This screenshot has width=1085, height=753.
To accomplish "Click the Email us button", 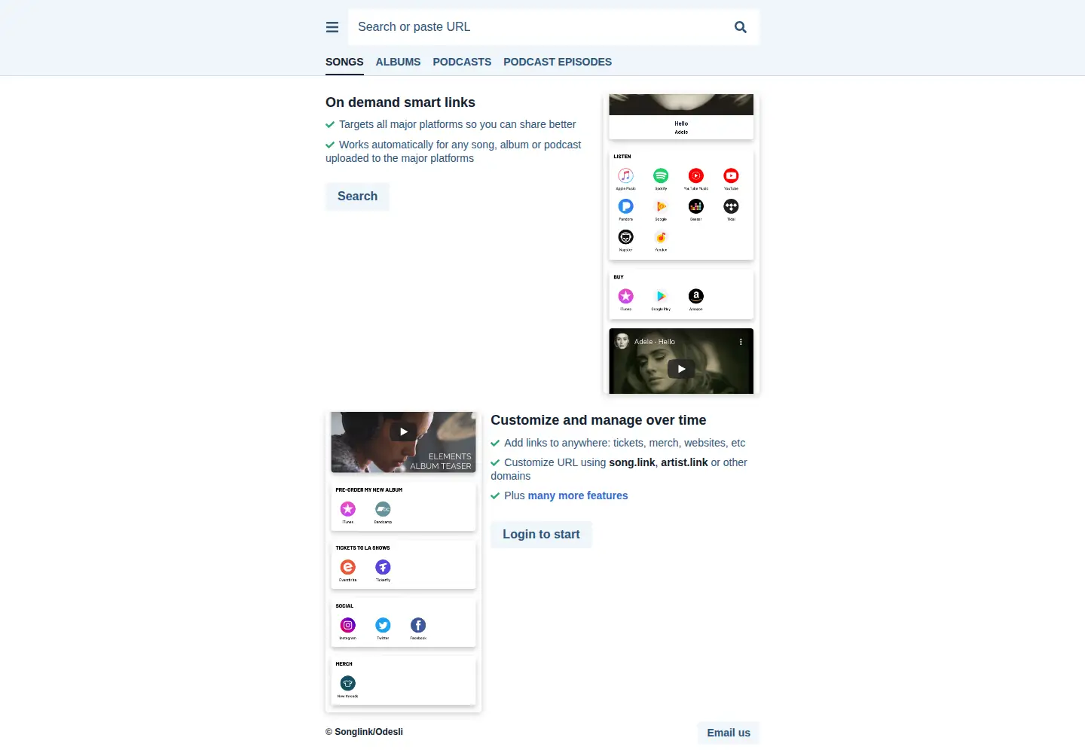I will [x=729, y=733].
